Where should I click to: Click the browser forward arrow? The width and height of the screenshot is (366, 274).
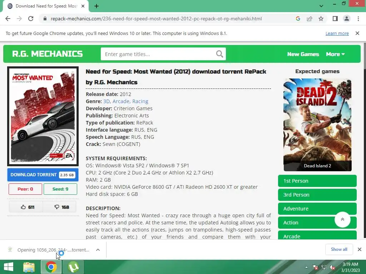(x=19, y=19)
